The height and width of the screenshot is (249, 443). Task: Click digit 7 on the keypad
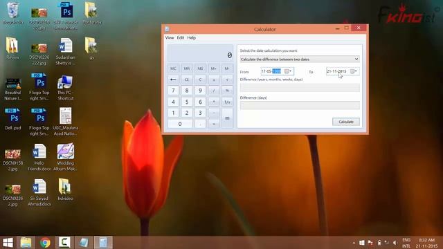pos(173,91)
